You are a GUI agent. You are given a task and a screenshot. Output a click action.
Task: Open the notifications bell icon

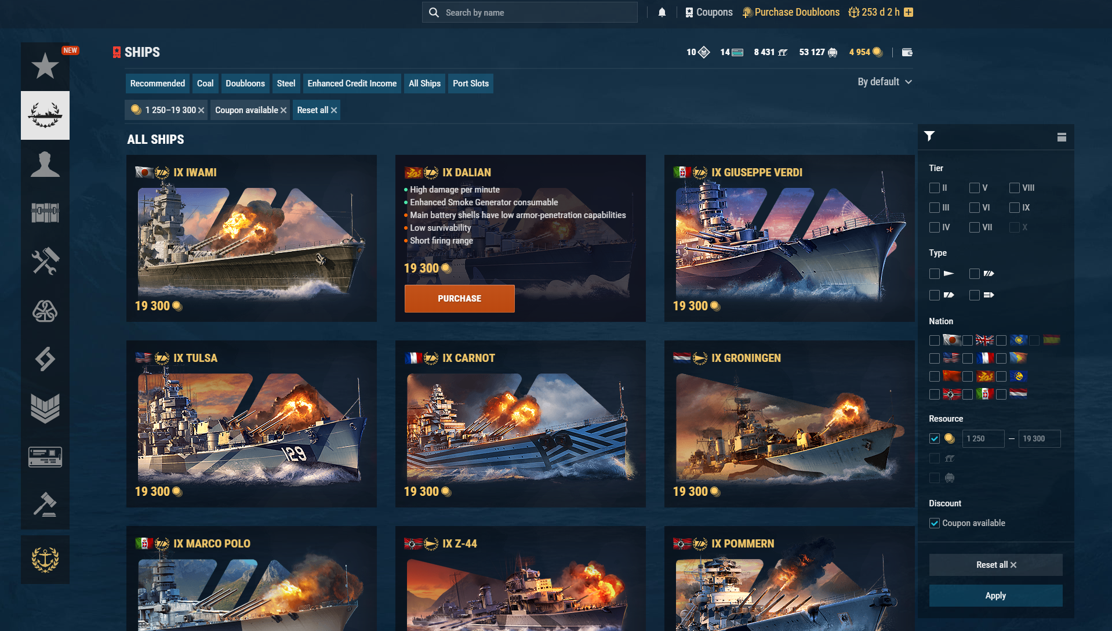tap(662, 12)
